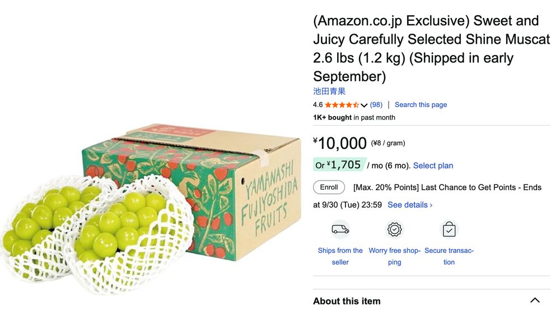Viewport: 560px width, 314px height.
Task: Click the About this item heading
Action: pyautogui.click(x=347, y=301)
